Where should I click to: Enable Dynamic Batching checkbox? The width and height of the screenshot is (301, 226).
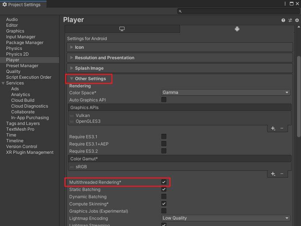tap(164, 196)
